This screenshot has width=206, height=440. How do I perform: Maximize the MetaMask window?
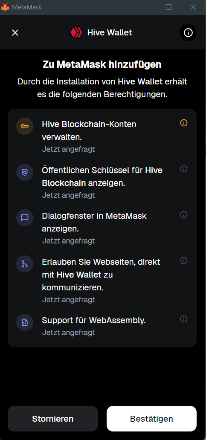168,7
